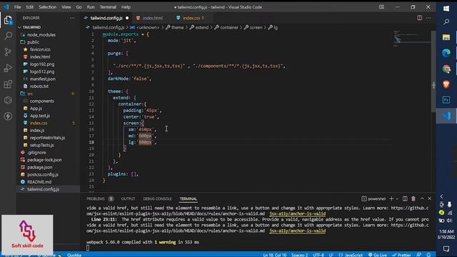Image resolution: width=457 pixels, height=257 pixels.
Task: Open the Selection menu
Action: point(48,7)
